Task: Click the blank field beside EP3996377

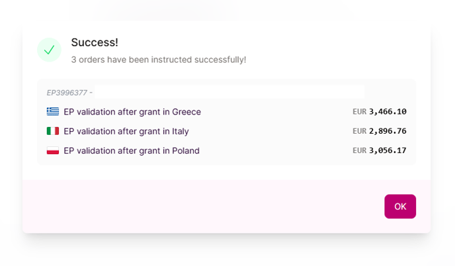Action: tap(229, 92)
